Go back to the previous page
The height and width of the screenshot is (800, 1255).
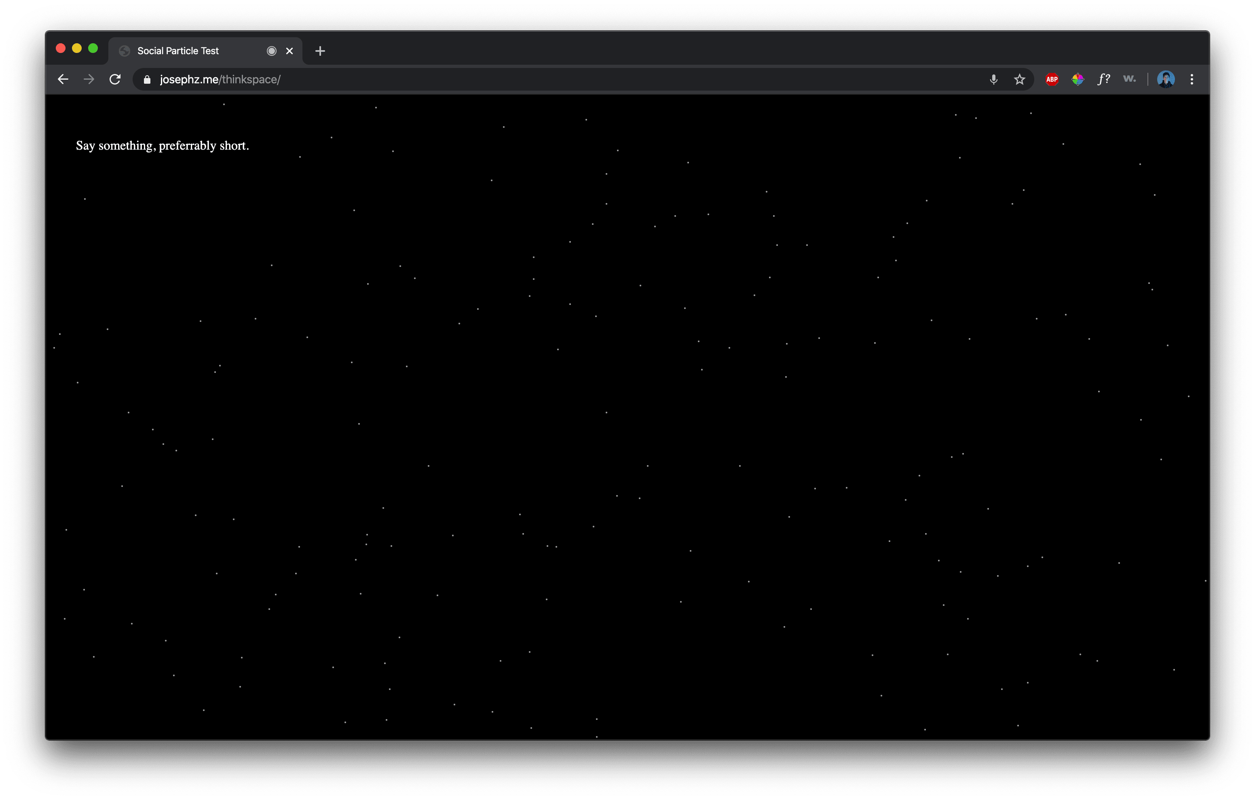63,79
